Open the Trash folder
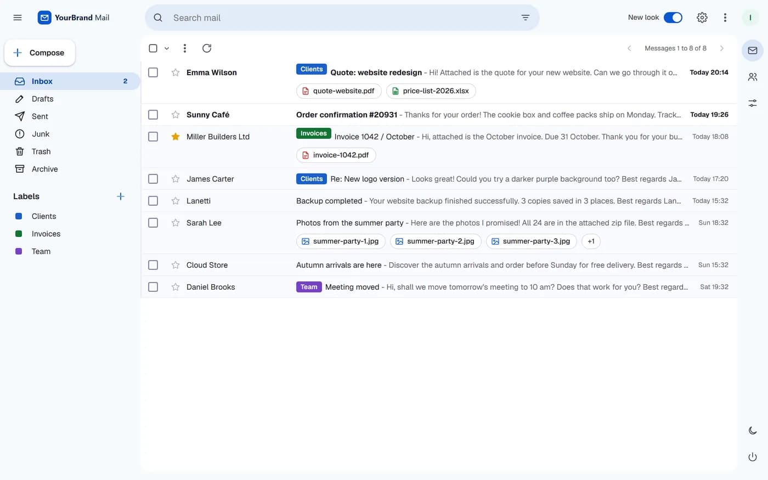The width and height of the screenshot is (768, 480). tap(70, 151)
